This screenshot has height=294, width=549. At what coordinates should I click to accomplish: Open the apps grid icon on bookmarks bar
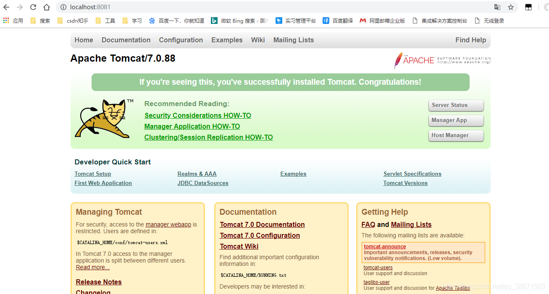[6, 21]
